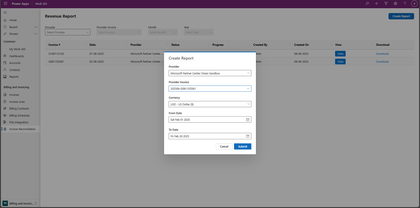Click the search magnifier icon in header
420x208 pixels.
367,4
